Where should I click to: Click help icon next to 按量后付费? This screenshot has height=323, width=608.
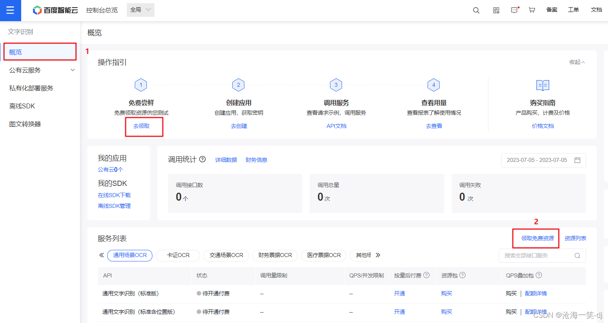click(x=426, y=275)
